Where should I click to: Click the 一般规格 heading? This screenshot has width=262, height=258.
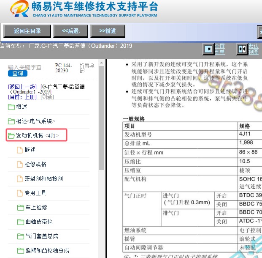(x=134, y=119)
